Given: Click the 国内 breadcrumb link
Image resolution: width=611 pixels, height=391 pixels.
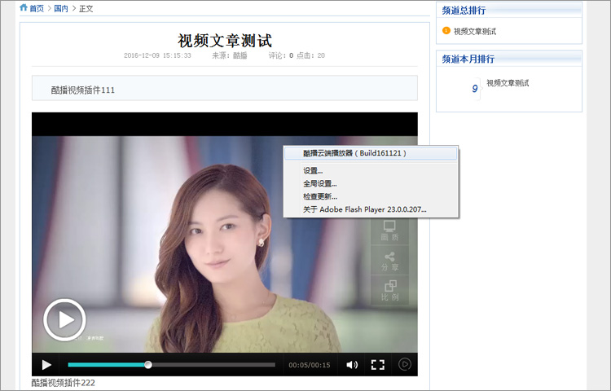Looking at the screenshot, I should (61, 8).
